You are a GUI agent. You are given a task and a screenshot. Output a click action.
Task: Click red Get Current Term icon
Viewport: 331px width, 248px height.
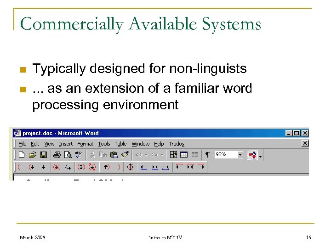pyautogui.click(x=190, y=167)
